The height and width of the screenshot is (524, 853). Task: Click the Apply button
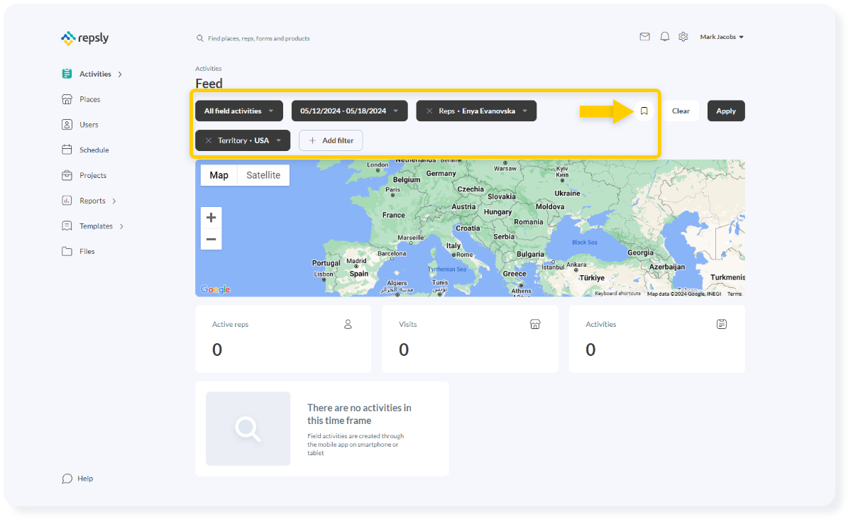click(x=726, y=111)
